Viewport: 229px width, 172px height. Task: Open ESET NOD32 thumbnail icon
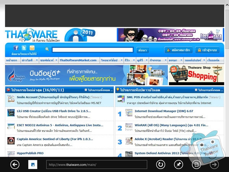click(x=11, y=127)
